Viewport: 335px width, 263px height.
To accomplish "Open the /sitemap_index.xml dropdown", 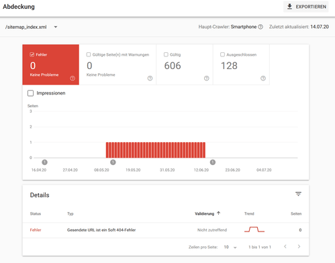I will click(x=32, y=27).
